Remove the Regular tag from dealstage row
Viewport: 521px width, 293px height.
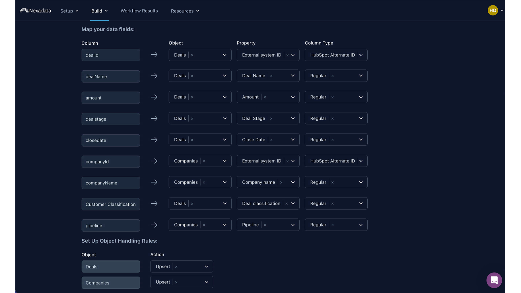332,118
